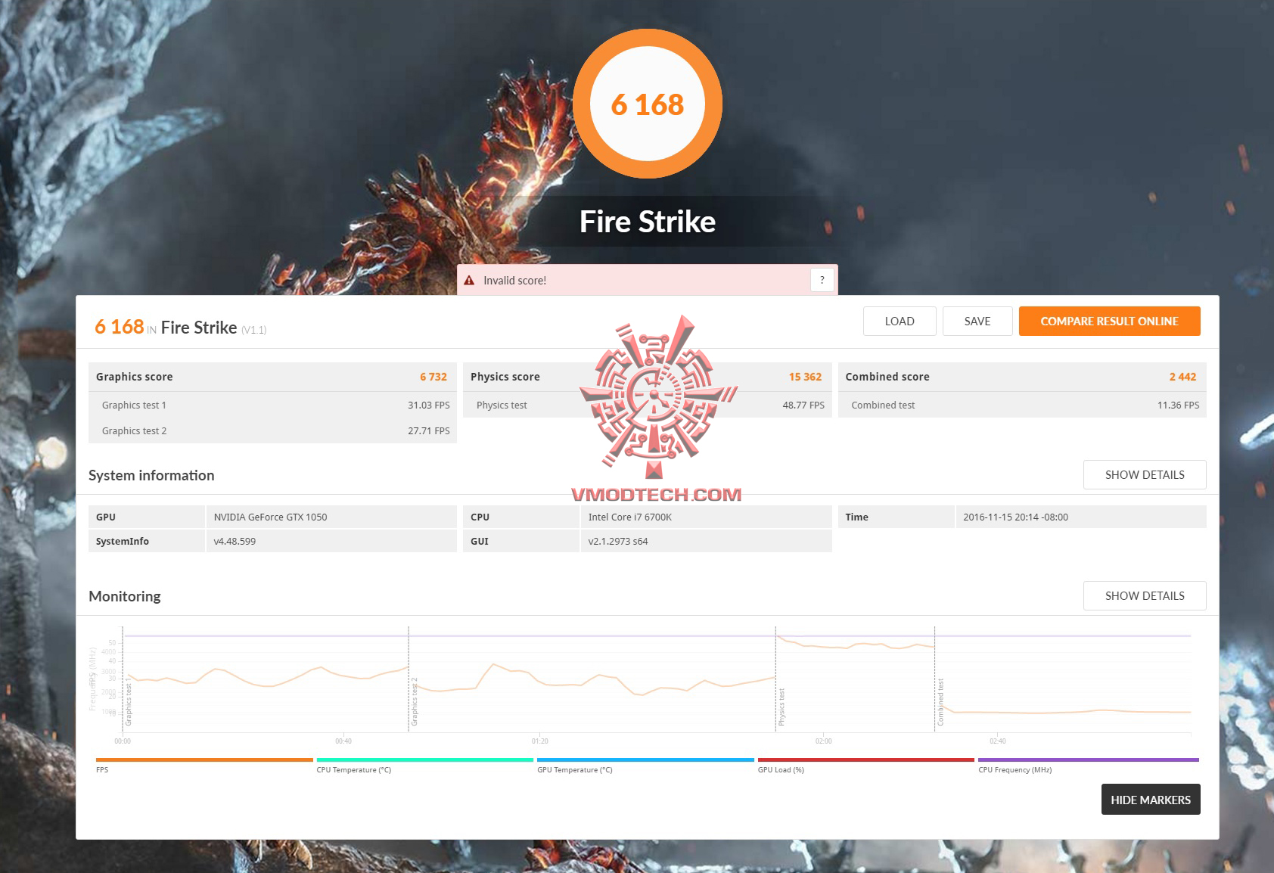1274x873 pixels.
Task: Click the (V1.1) version label in header
Action: 253,330
